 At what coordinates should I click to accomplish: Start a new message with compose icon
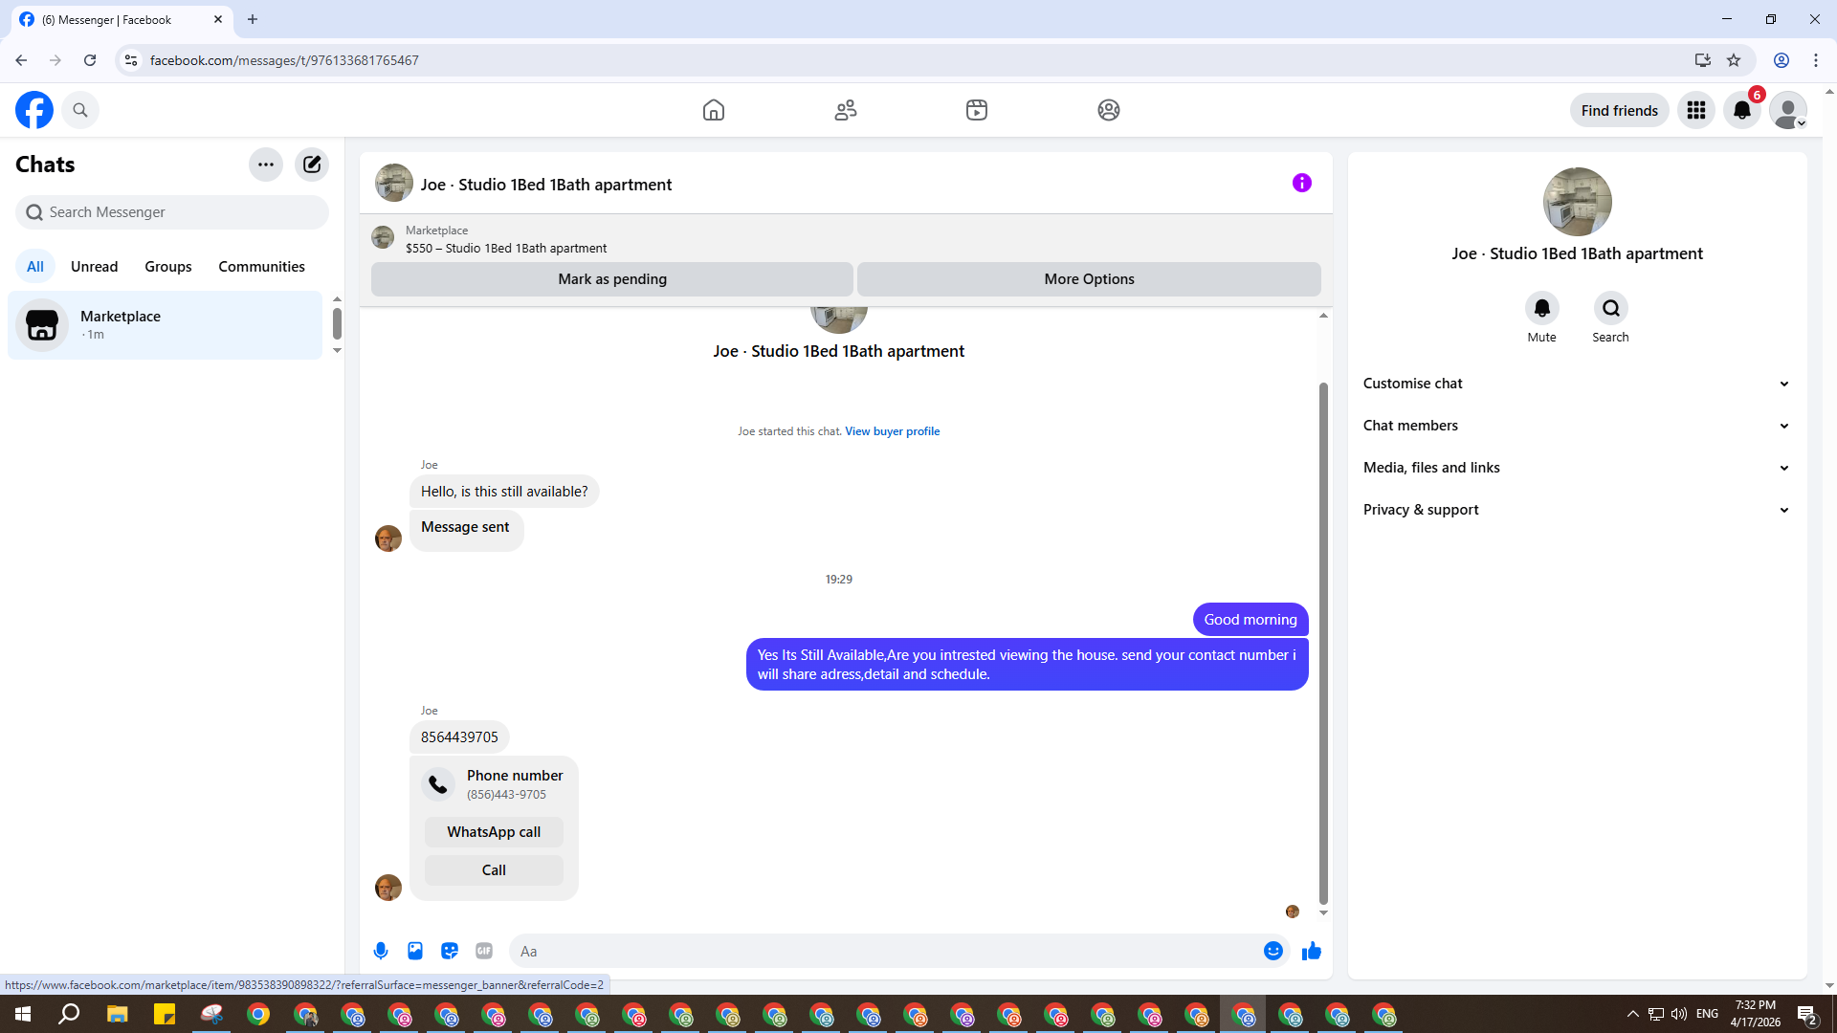point(312,165)
